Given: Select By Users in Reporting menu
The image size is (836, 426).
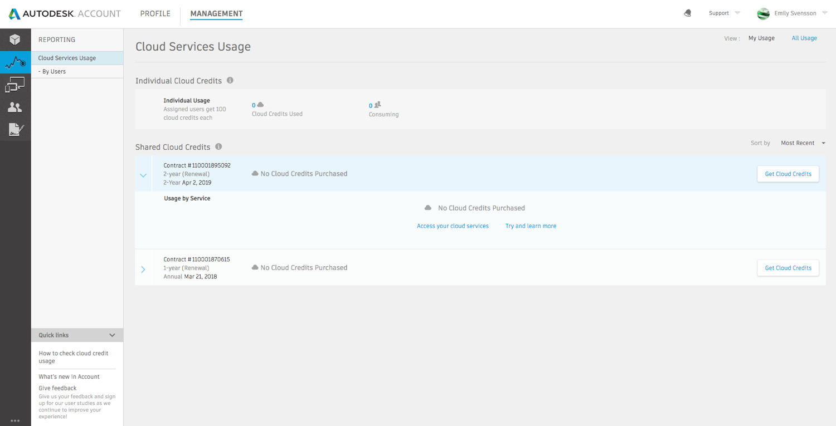Looking at the screenshot, I should coord(77,71).
